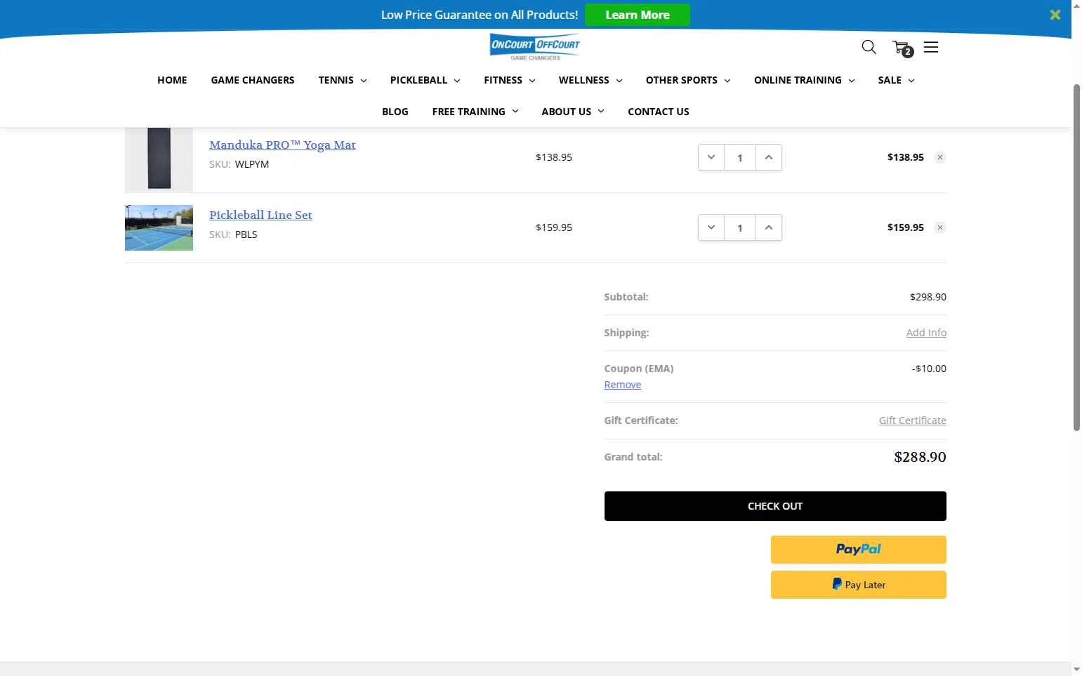Pay with the PayPal button

click(x=859, y=550)
